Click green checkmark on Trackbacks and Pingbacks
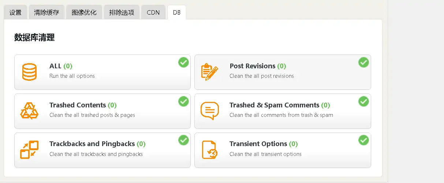The image size is (444, 183). (183, 140)
